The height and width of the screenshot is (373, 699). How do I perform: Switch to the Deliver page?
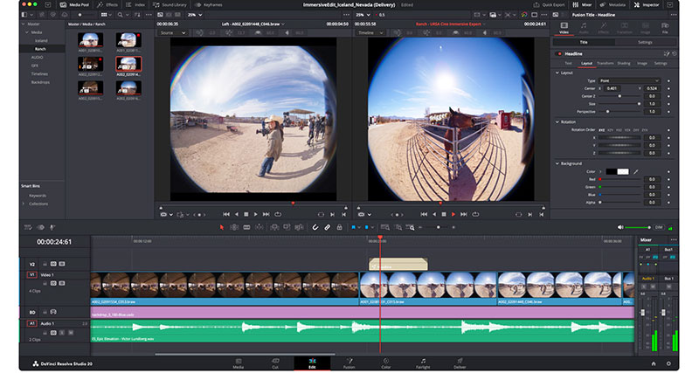click(460, 363)
